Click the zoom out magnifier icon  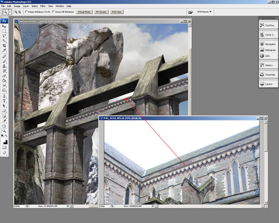pos(20,12)
